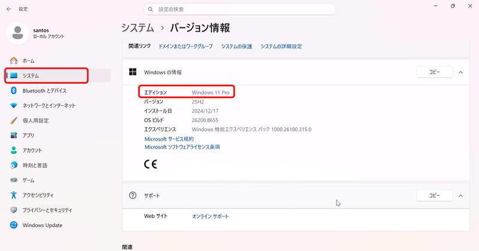The width and height of the screenshot is (479, 251).
Task: Click the システム monitor icon
Action: (14, 76)
